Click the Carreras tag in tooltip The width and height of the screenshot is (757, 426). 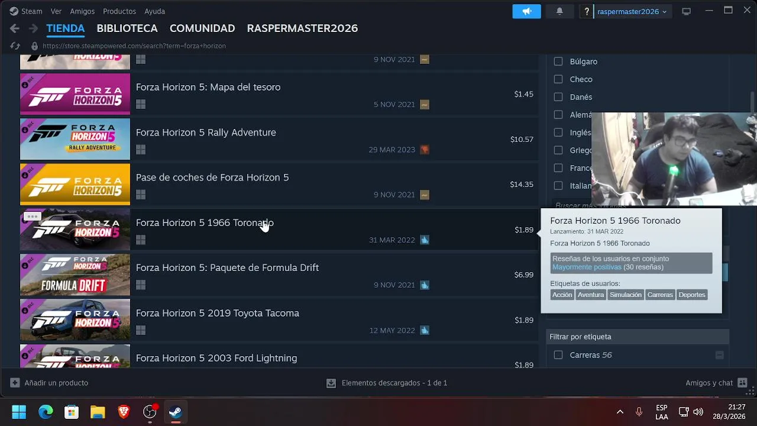point(660,295)
